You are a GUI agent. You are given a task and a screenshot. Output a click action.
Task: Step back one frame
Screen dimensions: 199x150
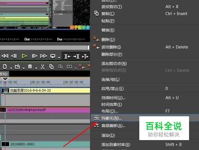coord(14,56)
